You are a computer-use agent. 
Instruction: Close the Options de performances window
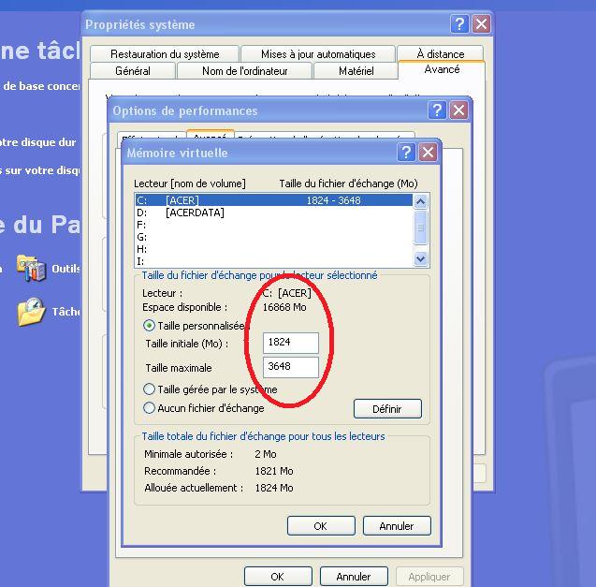458,110
